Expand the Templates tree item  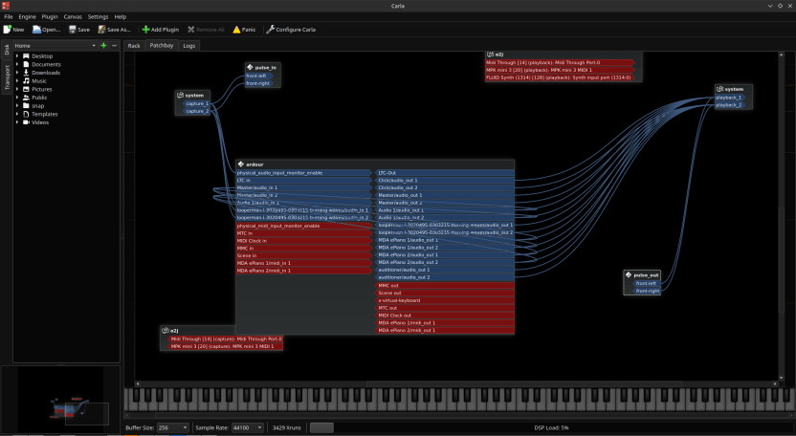17,114
